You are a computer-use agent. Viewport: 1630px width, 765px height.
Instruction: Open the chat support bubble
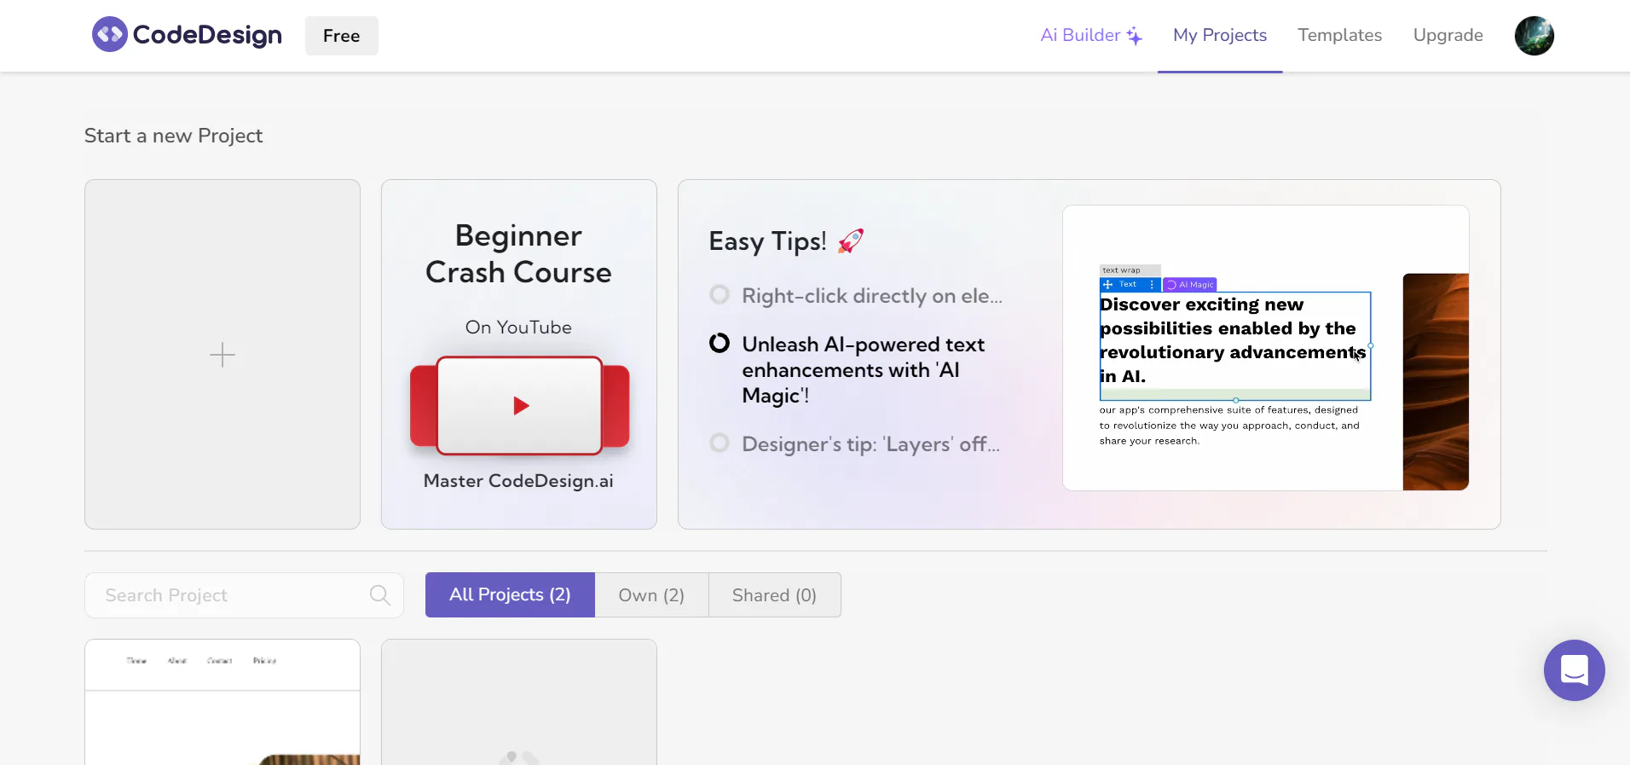tap(1574, 670)
